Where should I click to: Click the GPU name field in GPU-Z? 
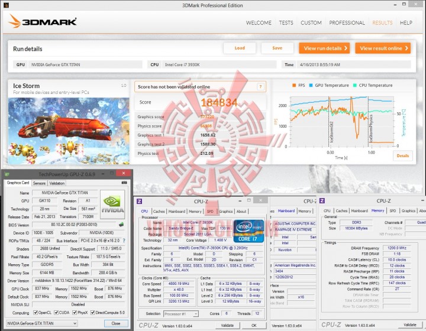(x=64, y=193)
